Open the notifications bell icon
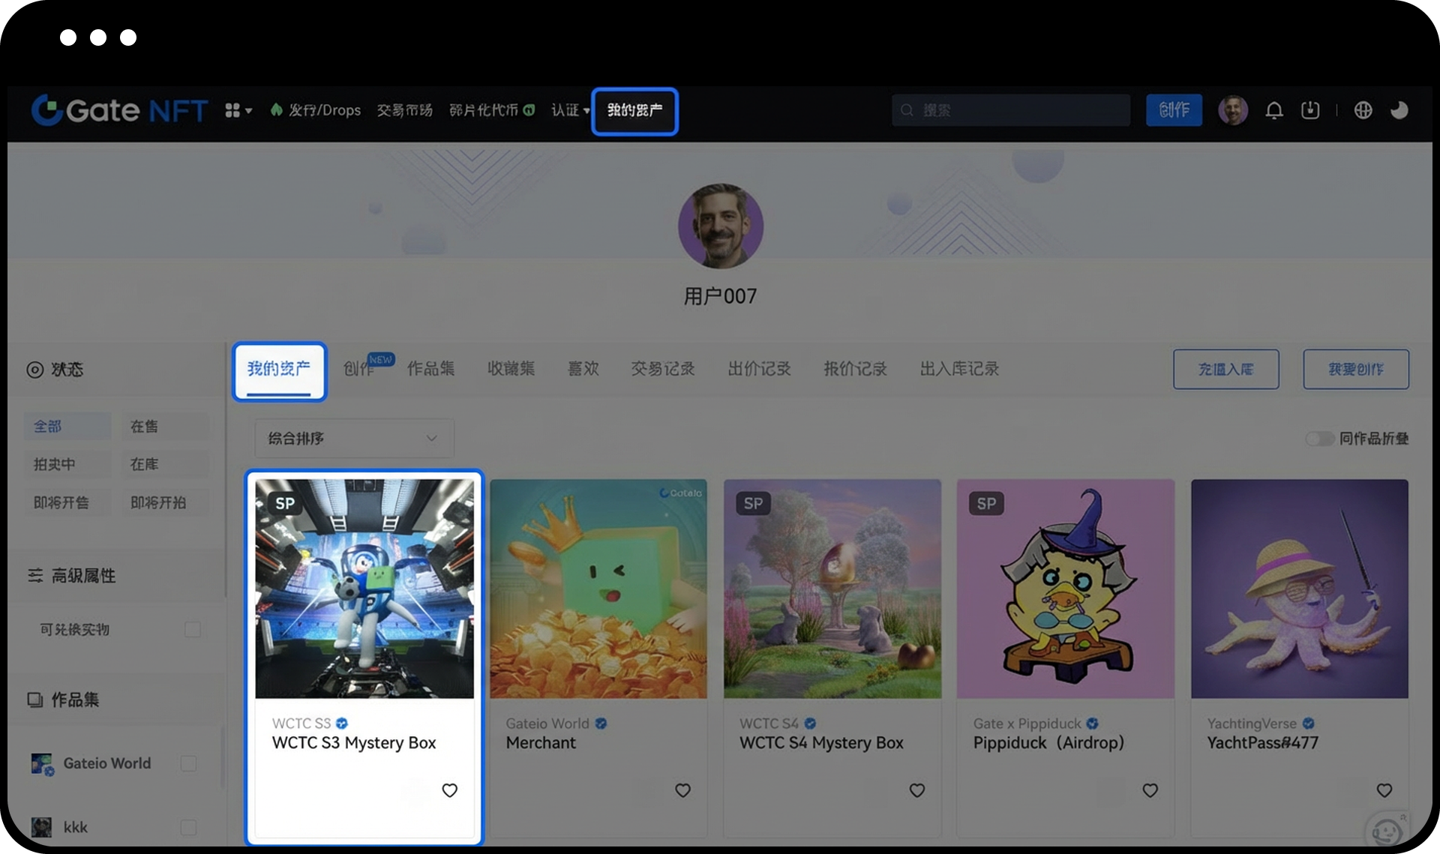The image size is (1440, 854). tap(1273, 110)
